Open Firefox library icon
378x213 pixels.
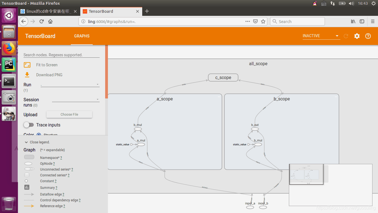click(x=353, y=21)
